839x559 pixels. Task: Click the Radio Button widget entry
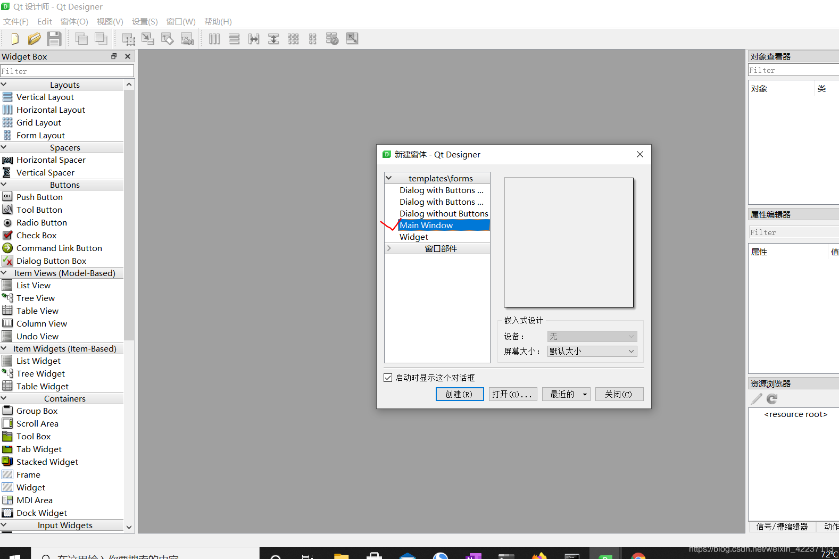click(x=41, y=222)
